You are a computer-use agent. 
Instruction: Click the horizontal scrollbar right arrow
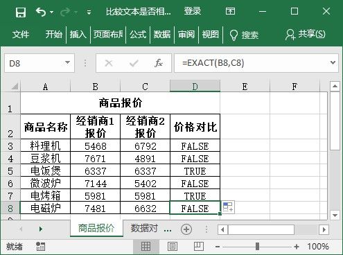pyautogui.click(x=324, y=229)
